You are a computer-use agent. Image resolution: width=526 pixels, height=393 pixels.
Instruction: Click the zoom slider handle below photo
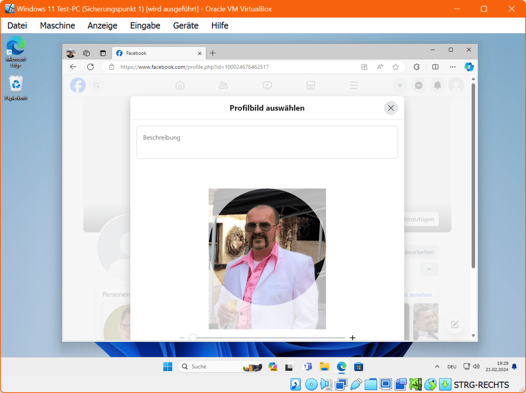pyautogui.click(x=193, y=337)
